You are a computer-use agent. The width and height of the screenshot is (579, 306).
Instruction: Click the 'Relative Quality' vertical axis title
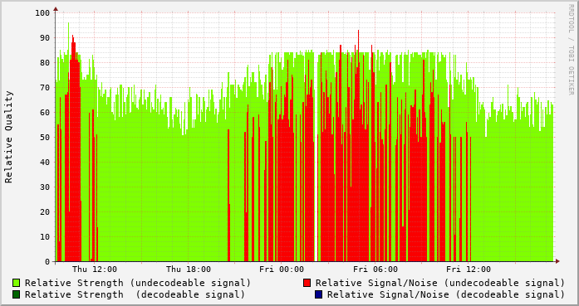pos(9,137)
